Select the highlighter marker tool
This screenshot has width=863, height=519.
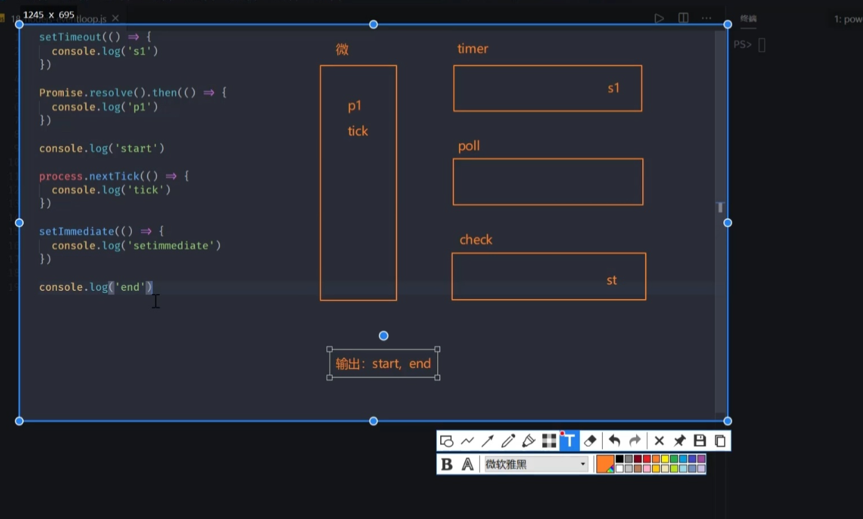coord(528,441)
